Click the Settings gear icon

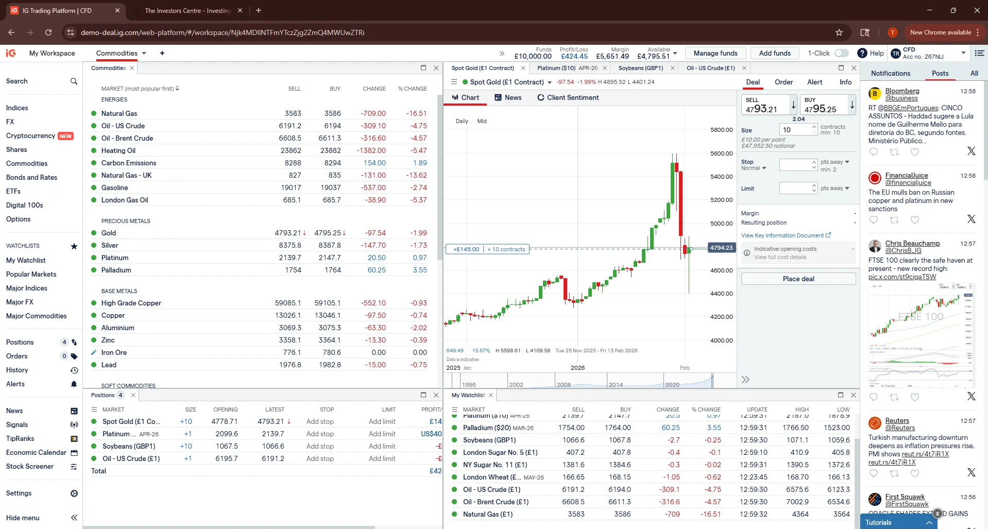point(74,493)
